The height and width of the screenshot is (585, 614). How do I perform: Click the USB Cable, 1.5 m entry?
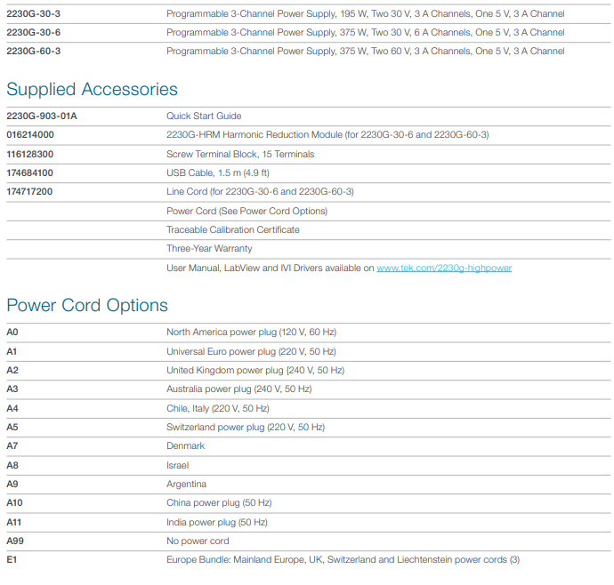click(x=218, y=173)
